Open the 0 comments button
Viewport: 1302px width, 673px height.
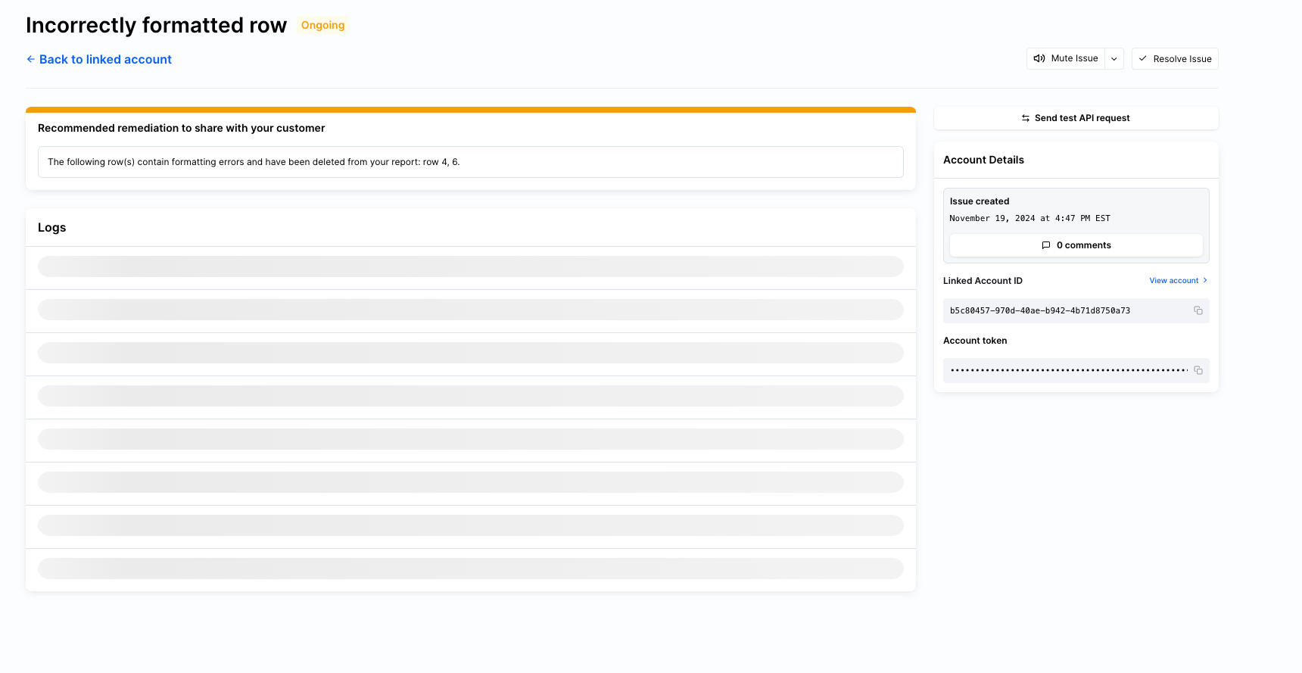[1076, 245]
